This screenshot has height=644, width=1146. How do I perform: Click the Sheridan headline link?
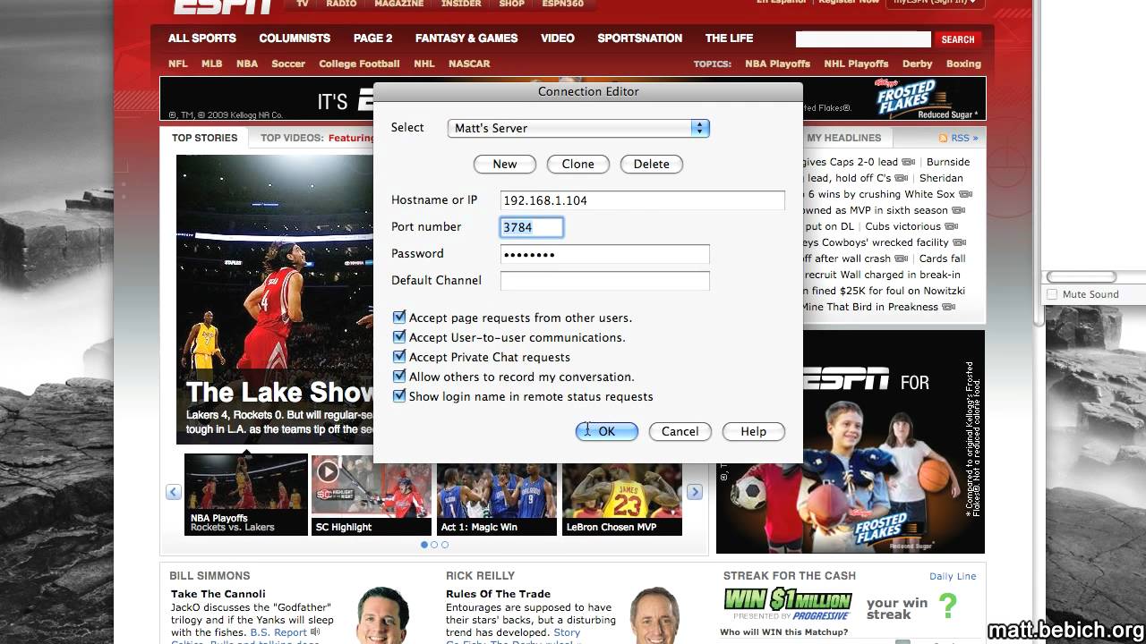941,178
